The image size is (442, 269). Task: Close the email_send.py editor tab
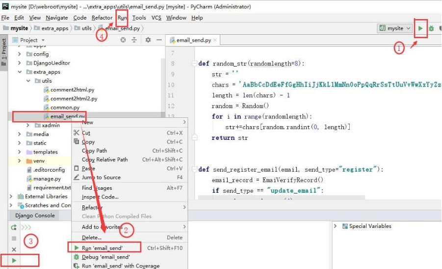215,40
